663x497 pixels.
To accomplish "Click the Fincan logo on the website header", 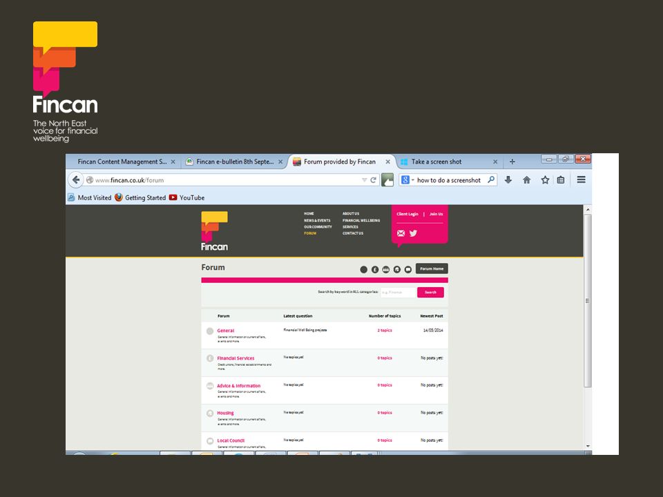I will pyautogui.click(x=214, y=231).
